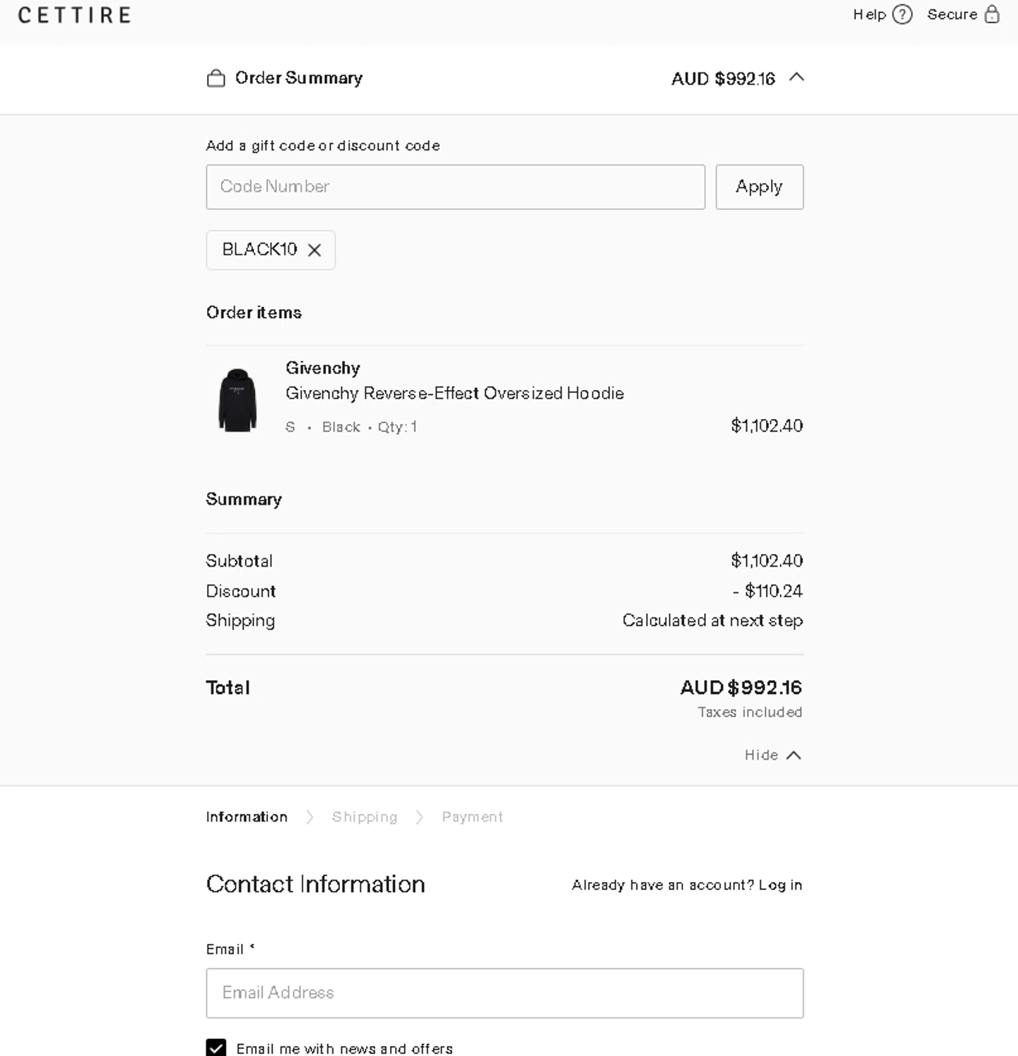The height and width of the screenshot is (1056, 1018).
Task: Click the AUD $992.16 header total
Action: pyautogui.click(x=723, y=79)
